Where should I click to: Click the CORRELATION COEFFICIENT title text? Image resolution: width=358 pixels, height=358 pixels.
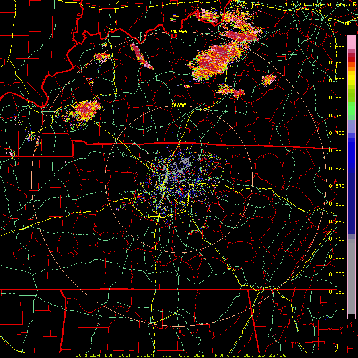[116, 355]
